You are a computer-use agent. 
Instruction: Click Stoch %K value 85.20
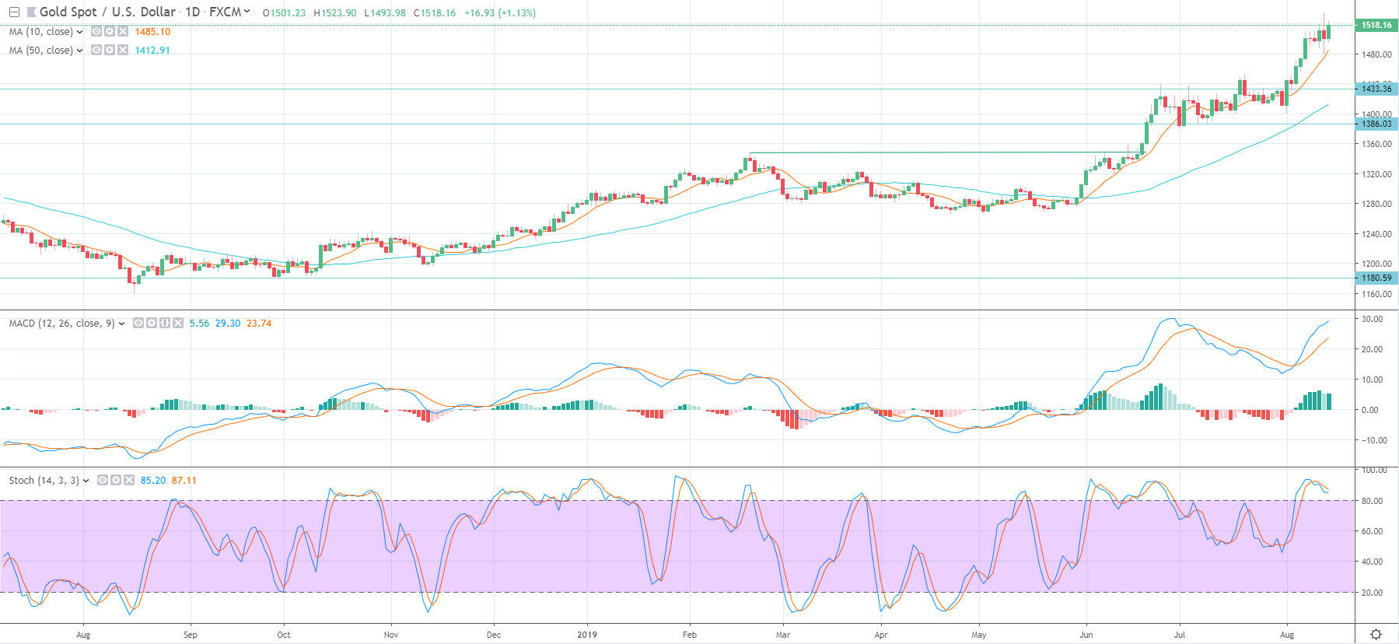click(153, 481)
